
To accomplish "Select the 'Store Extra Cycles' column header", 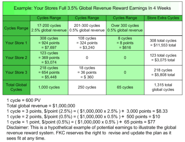I will click(x=163, y=18).
